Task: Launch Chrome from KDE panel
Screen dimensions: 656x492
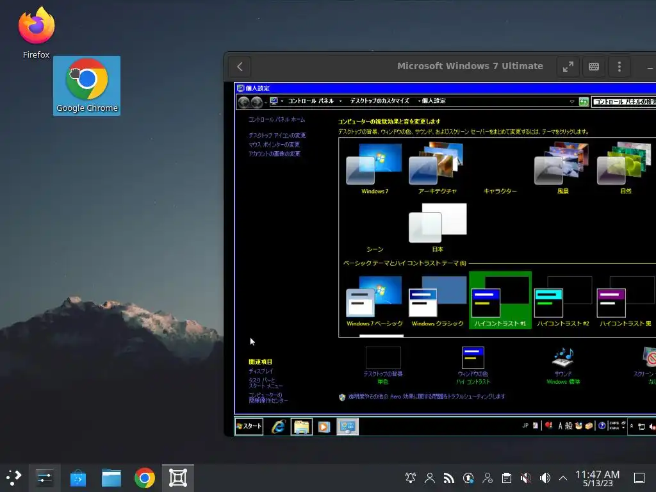Action: (x=145, y=478)
